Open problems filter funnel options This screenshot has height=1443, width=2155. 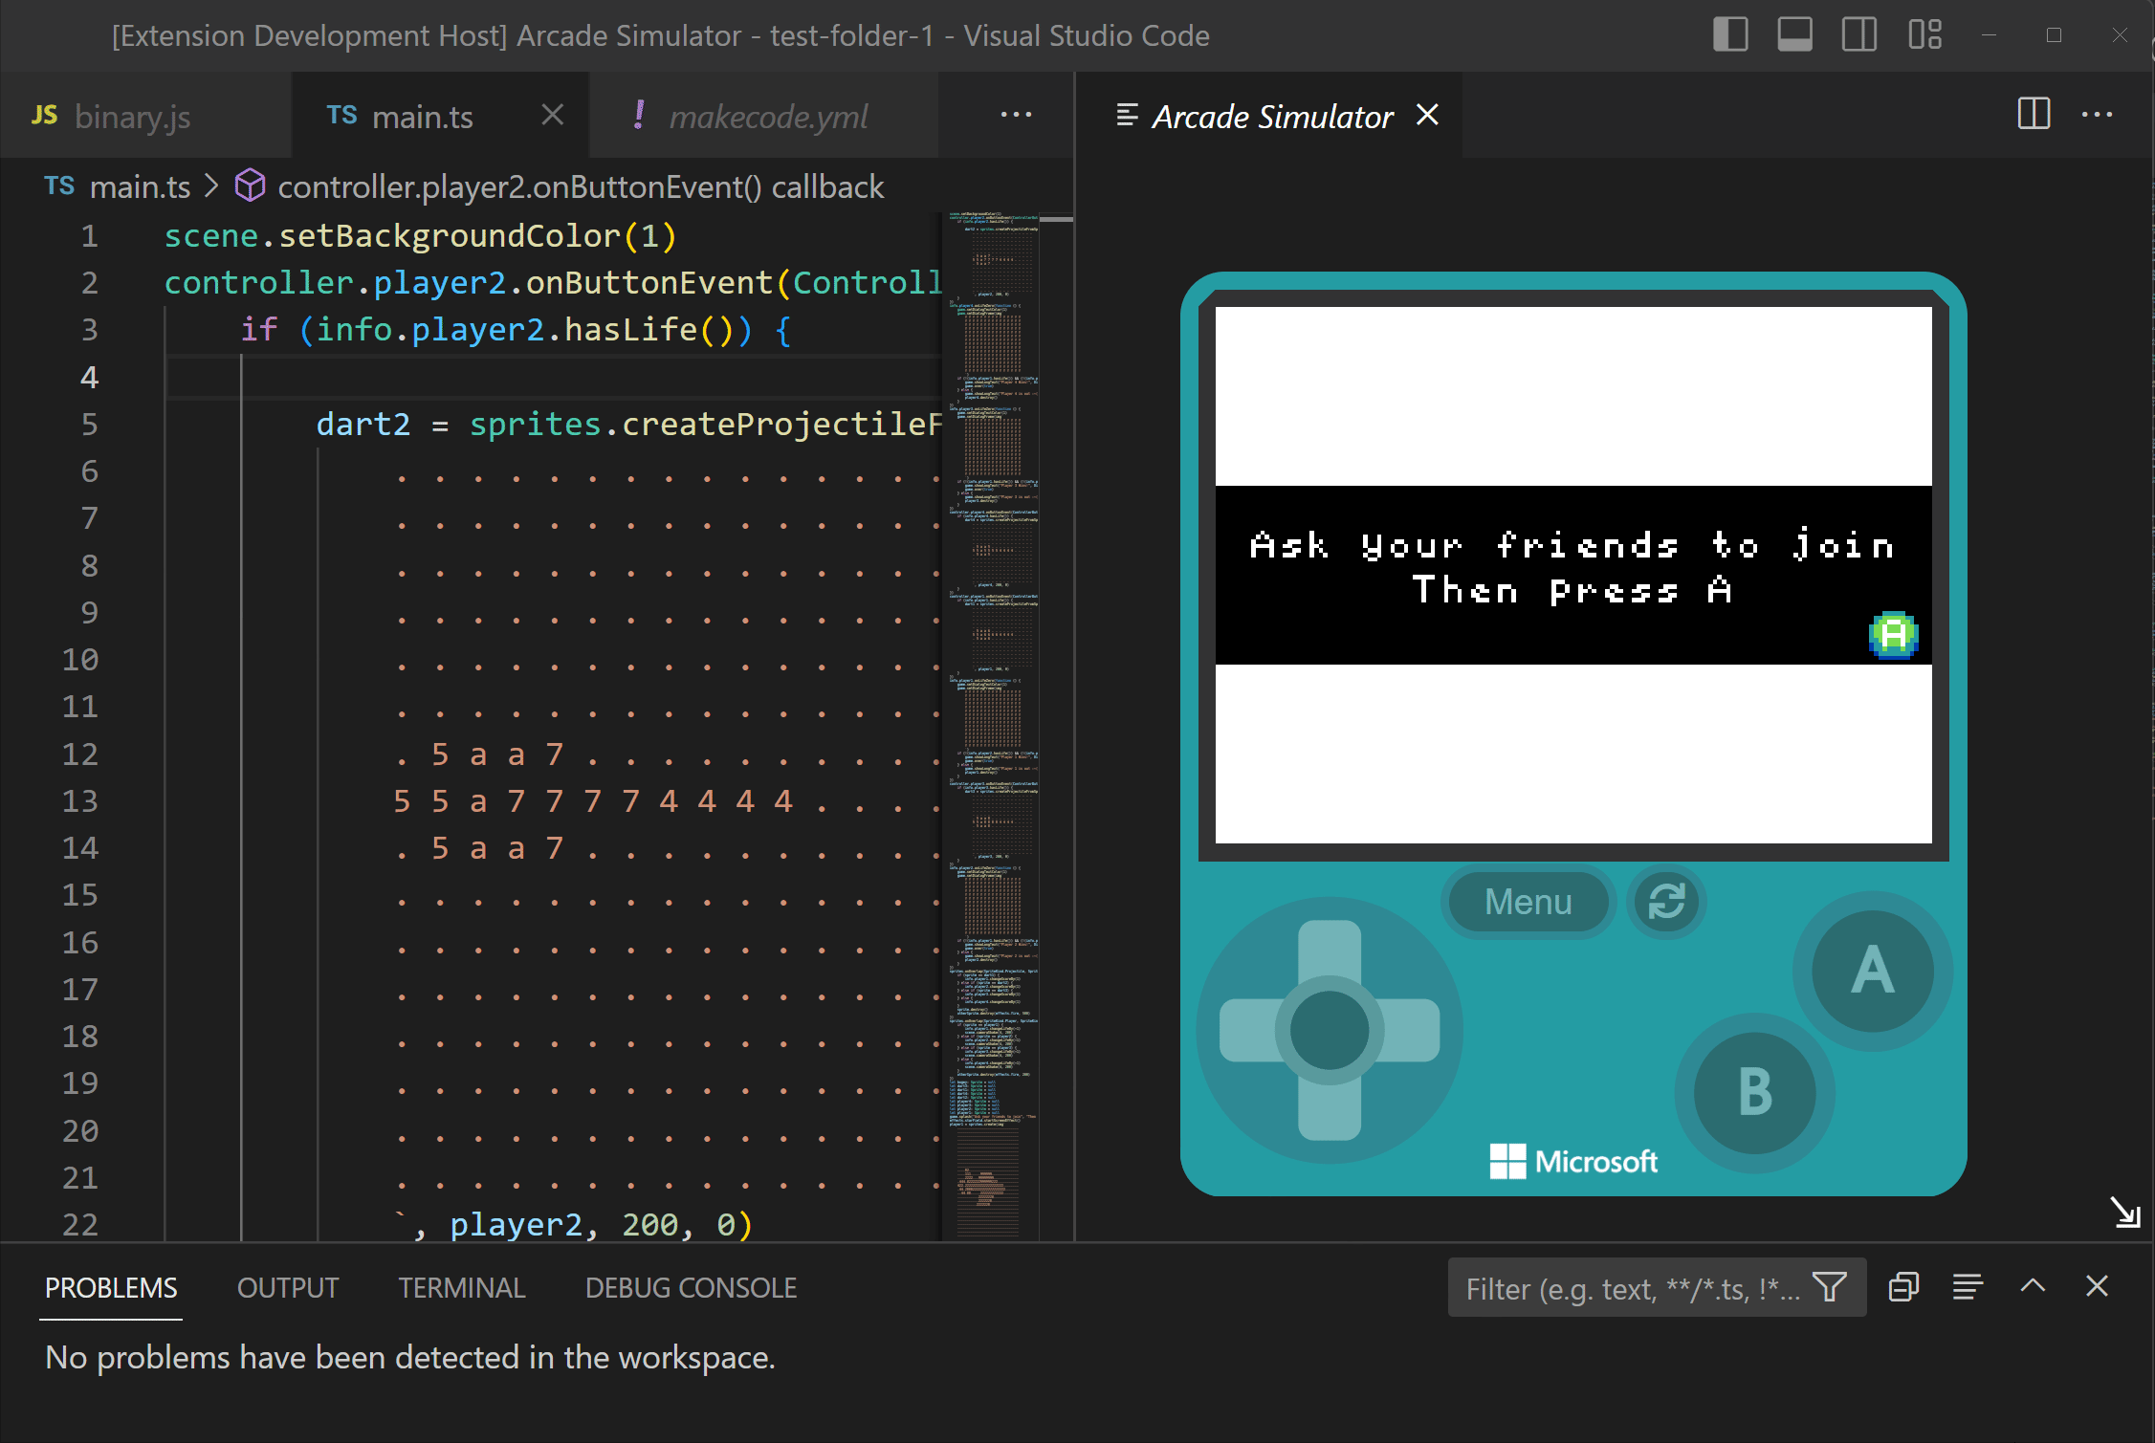(1830, 1287)
